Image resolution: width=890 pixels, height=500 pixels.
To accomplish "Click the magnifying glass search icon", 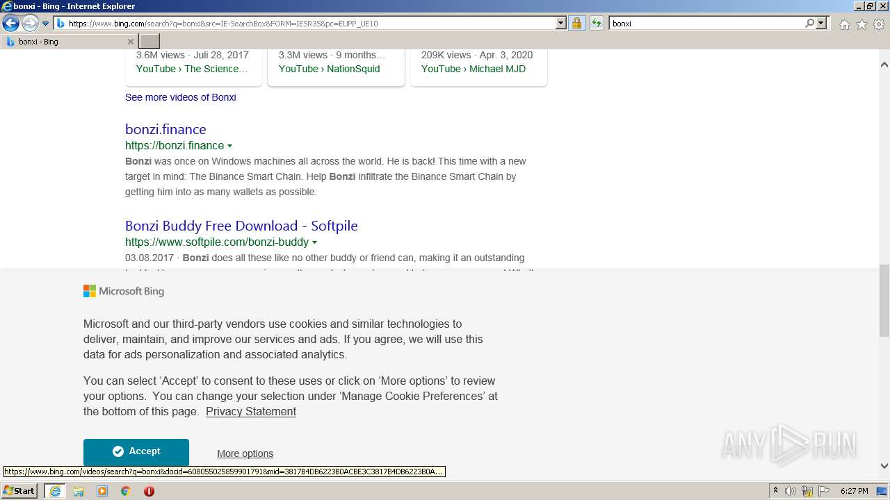I will pyautogui.click(x=809, y=24).
